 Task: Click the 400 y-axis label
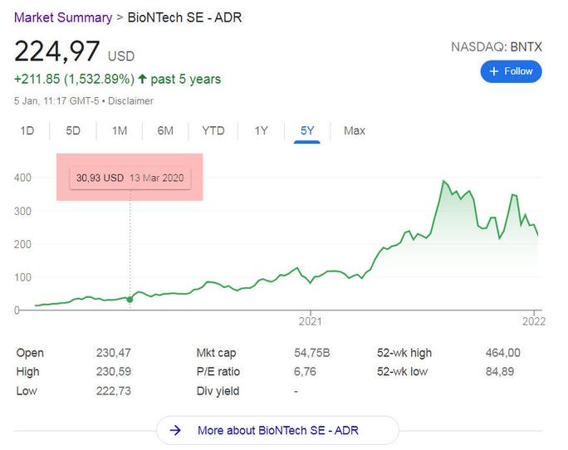22,178
